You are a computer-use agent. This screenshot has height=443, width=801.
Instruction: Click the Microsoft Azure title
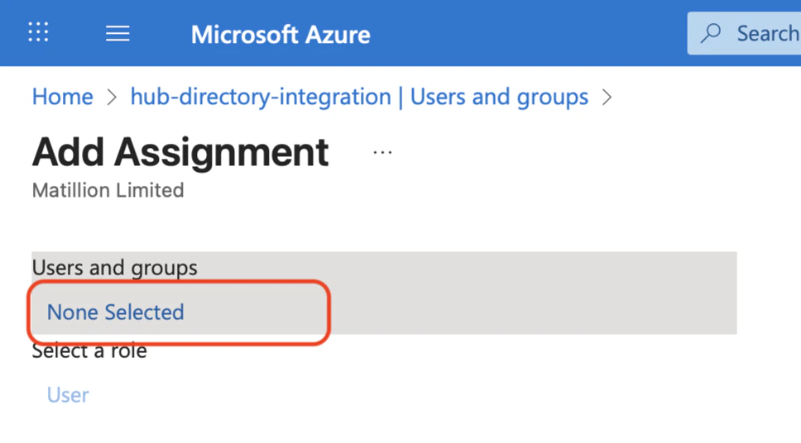coord(281,35)
